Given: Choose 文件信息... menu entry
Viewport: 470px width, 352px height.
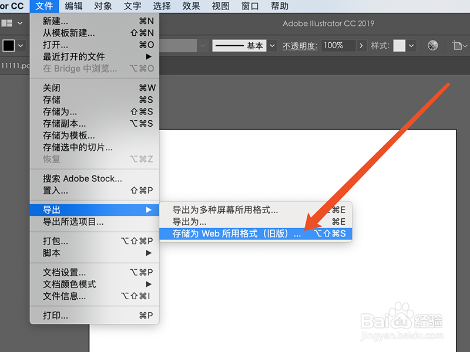Looking at the screenshot, I should pos(95,296).
